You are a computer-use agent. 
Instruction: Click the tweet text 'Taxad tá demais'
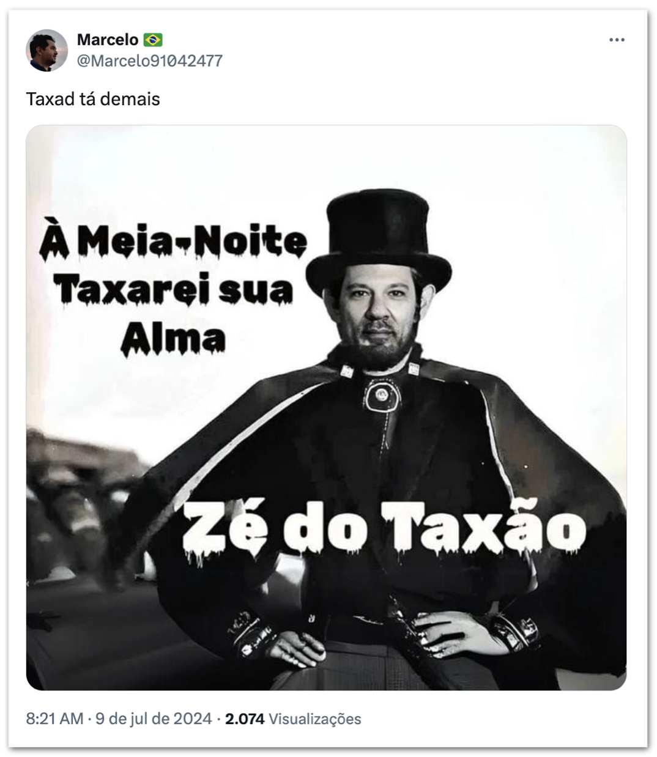coord(93,99)
